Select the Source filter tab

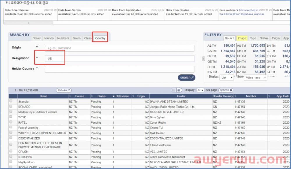point(230,38)
